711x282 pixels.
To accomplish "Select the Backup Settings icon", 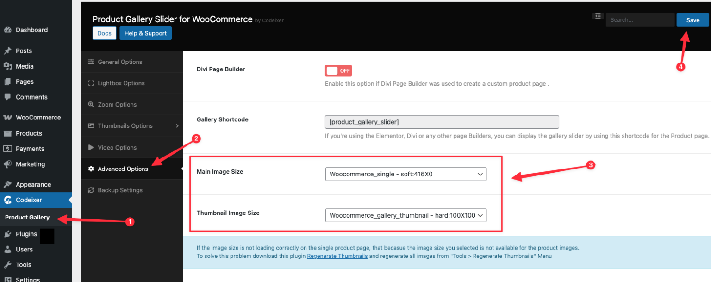I will (91, 190).
